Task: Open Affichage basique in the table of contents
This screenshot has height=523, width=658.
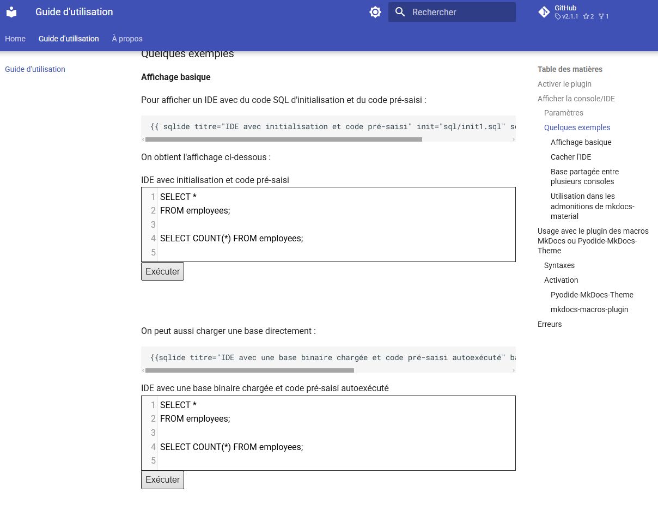Action: pos(581,142)
